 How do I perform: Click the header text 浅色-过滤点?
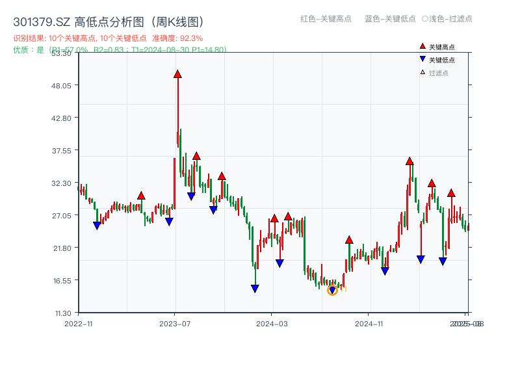450,19
